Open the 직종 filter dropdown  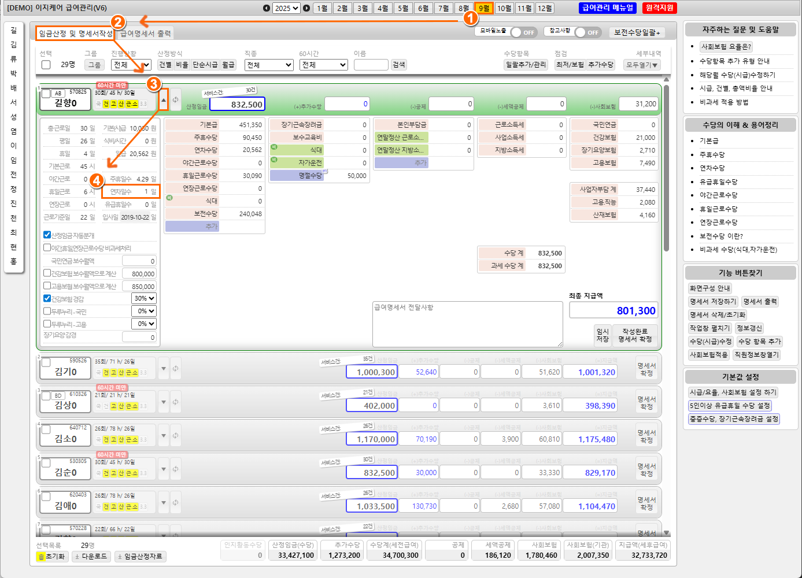(x=269, y=65)
